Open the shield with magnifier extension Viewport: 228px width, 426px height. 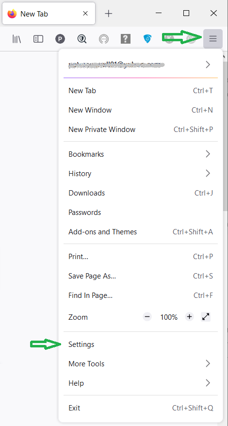coord(82,39)
